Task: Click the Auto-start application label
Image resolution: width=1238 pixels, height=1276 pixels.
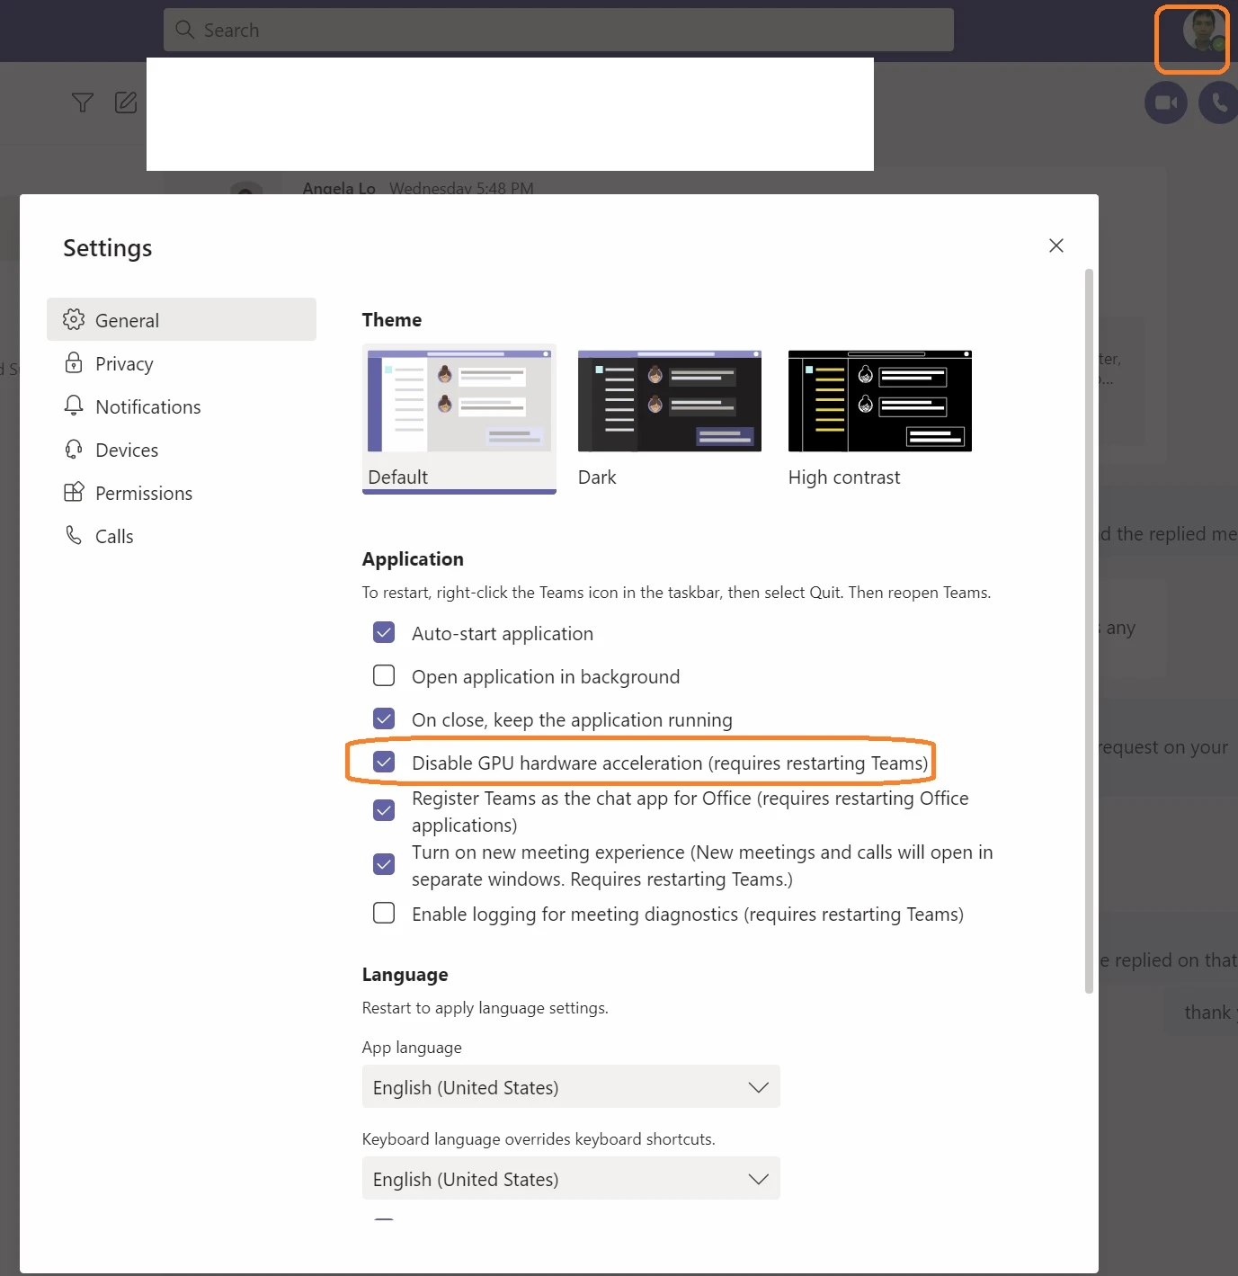Action: 503,633
